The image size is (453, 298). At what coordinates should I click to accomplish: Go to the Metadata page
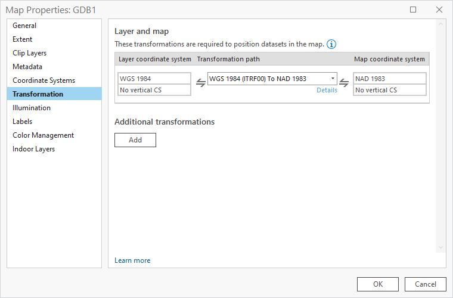27,67
